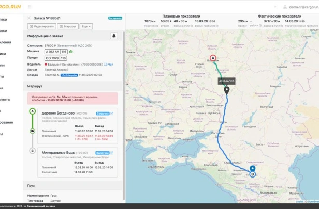Click the notification bell icon
Image resolution: width=319 pixels, height=209 pixels.
pyautogui.click(x=113, y=36)
